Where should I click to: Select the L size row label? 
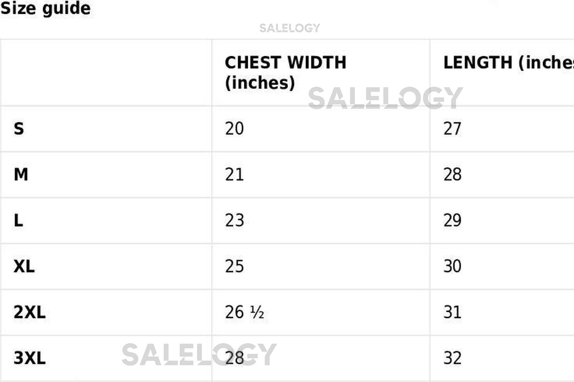click(x=18, y=221)
